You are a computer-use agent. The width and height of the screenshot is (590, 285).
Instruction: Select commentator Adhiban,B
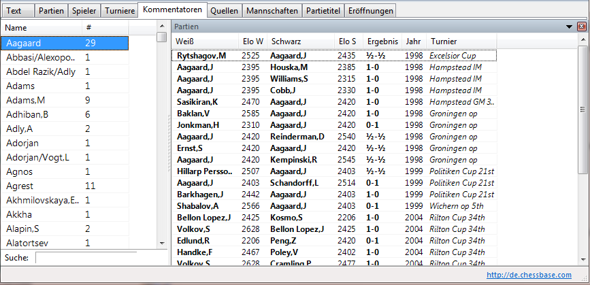coord(65,115)
